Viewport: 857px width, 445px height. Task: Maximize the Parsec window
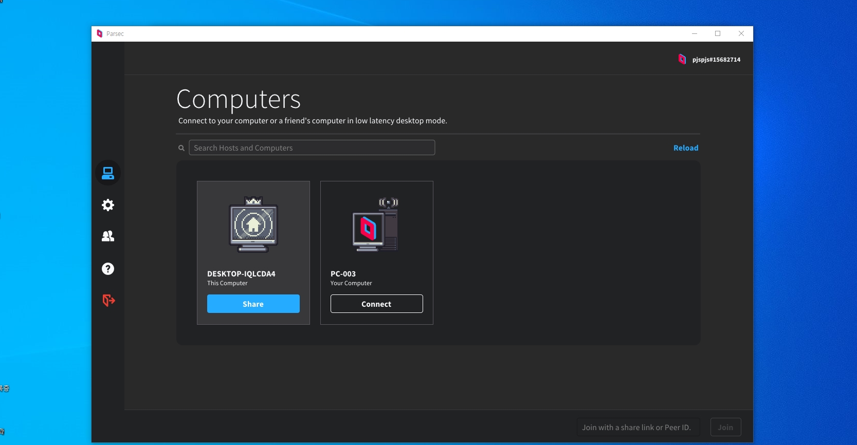tap(718, 34)
